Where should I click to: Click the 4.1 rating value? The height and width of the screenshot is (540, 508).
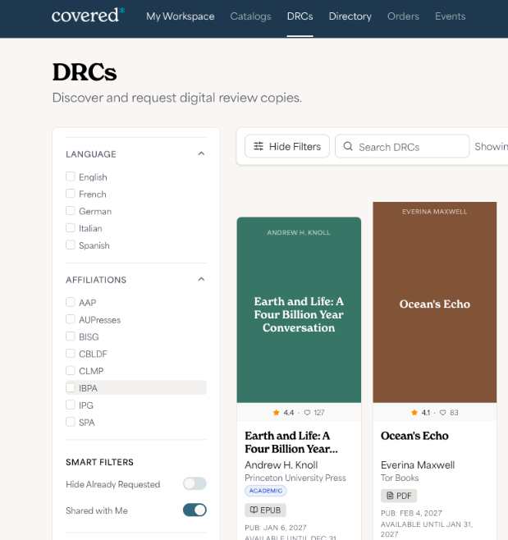tap(426, 413)
